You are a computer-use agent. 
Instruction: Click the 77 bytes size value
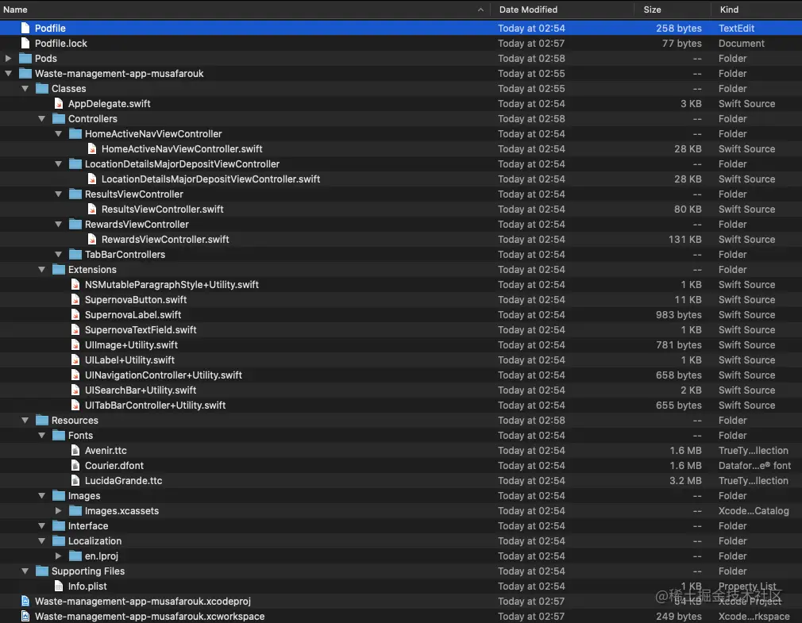[x=682, y=44]
